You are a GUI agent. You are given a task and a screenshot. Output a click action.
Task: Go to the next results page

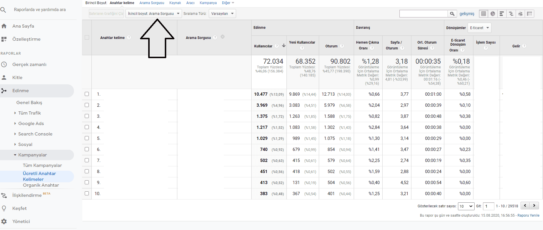pyautogui.click(x=534, y=206)
